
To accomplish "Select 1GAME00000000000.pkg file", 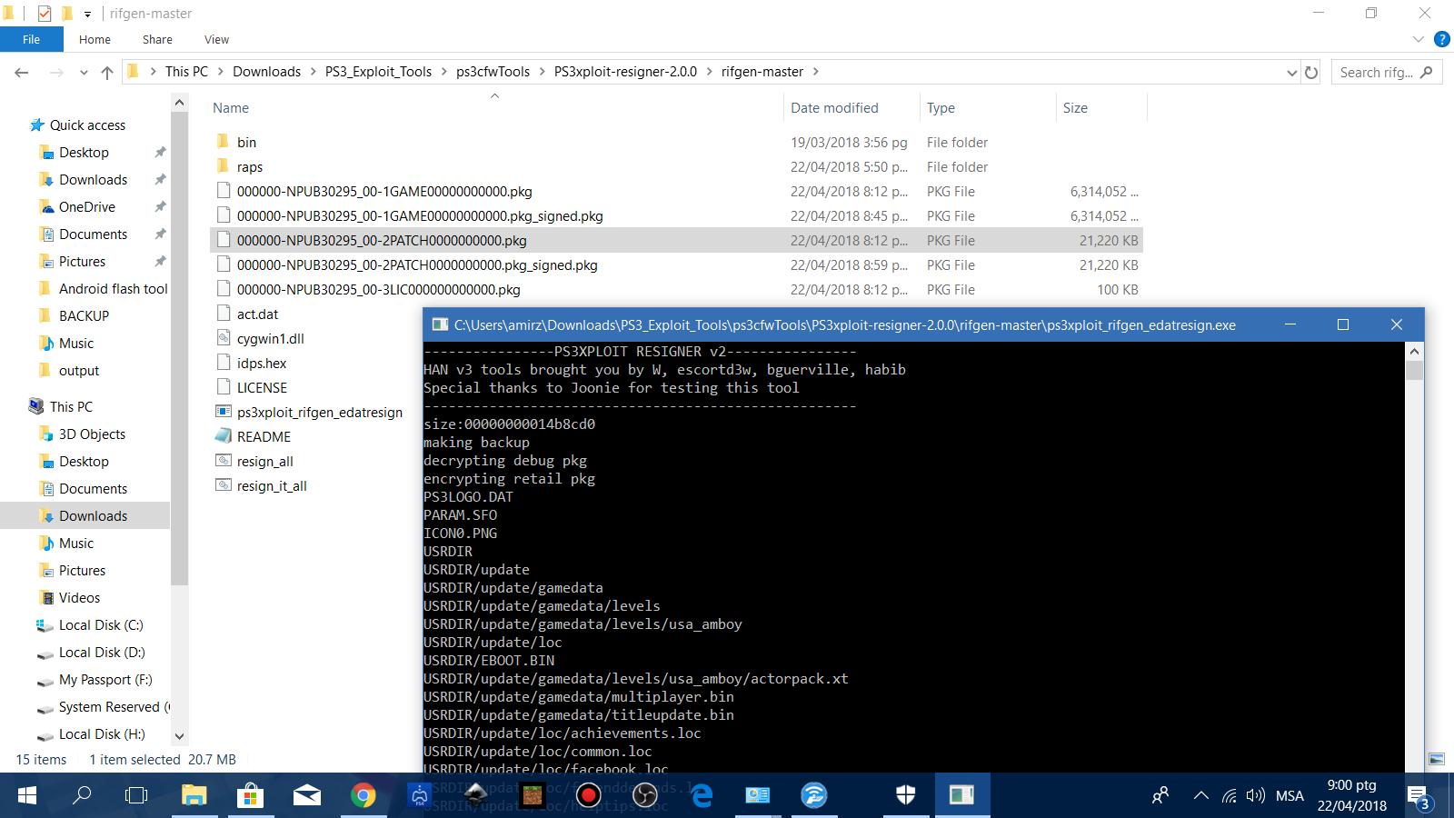I will (384, 192).
